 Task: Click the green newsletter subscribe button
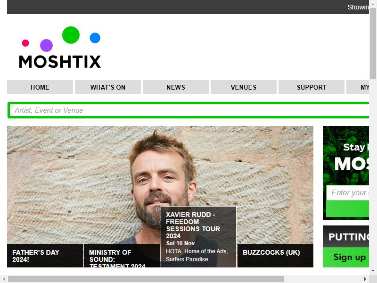point(348,209)
